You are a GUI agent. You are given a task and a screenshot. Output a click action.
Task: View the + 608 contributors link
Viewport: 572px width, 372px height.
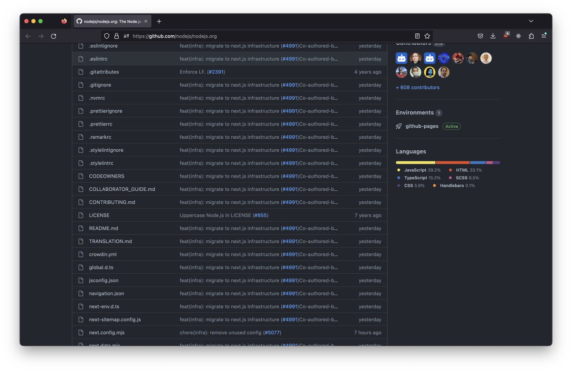418,88
